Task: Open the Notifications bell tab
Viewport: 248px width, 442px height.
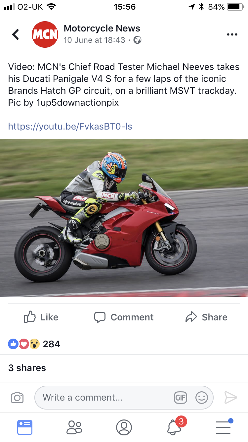Action: [174, 427]
